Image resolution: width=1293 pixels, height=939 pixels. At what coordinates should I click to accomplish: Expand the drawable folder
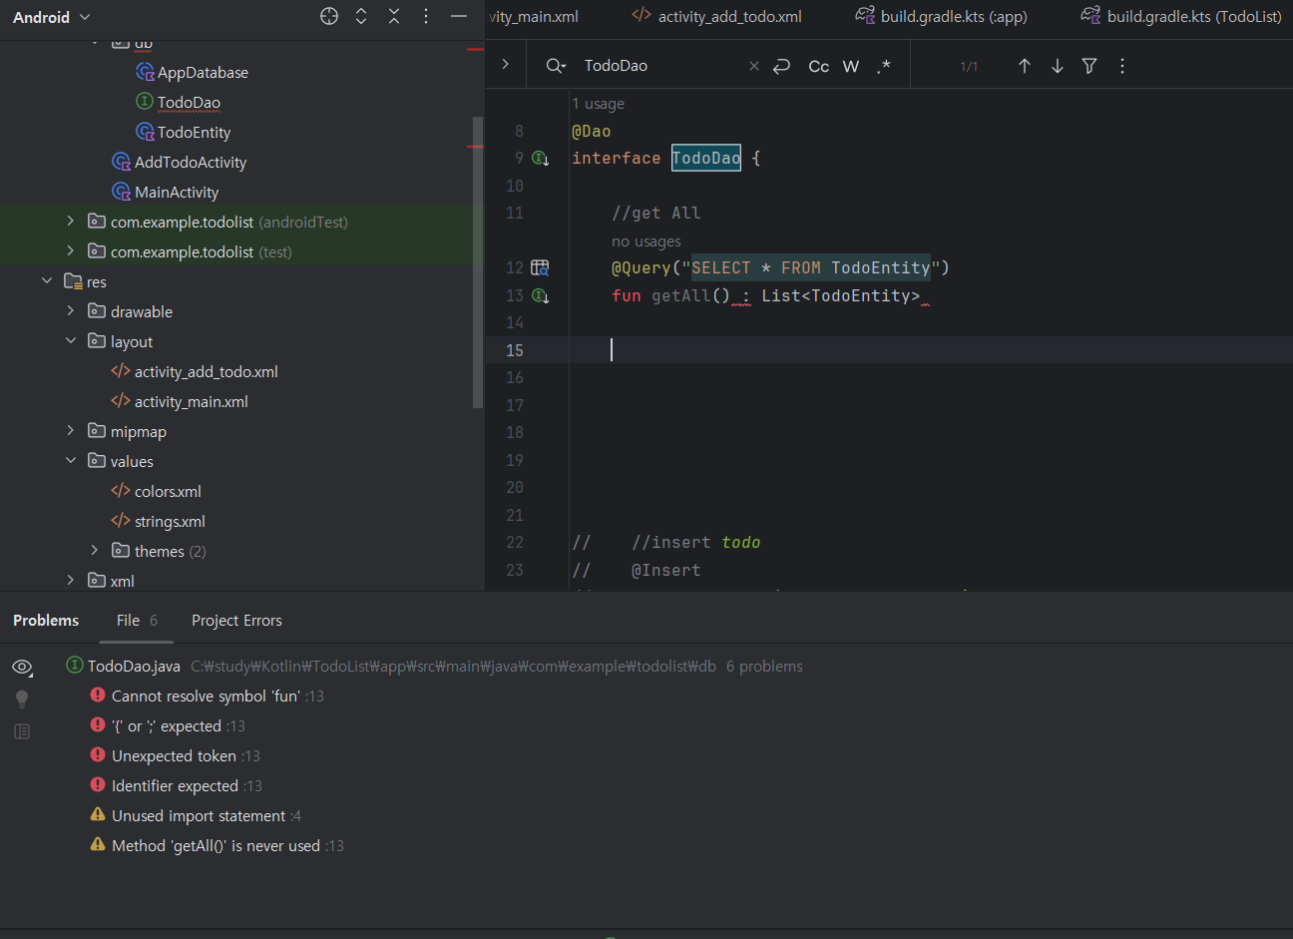coord(70,310)
